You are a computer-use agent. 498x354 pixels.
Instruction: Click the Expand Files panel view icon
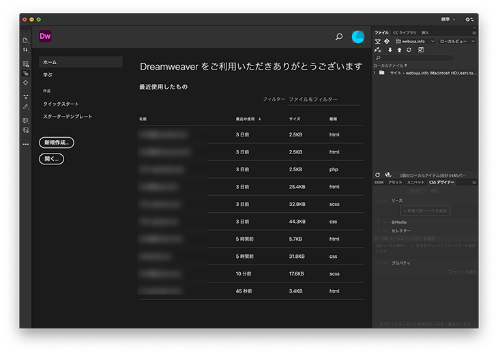pos(421,50)
